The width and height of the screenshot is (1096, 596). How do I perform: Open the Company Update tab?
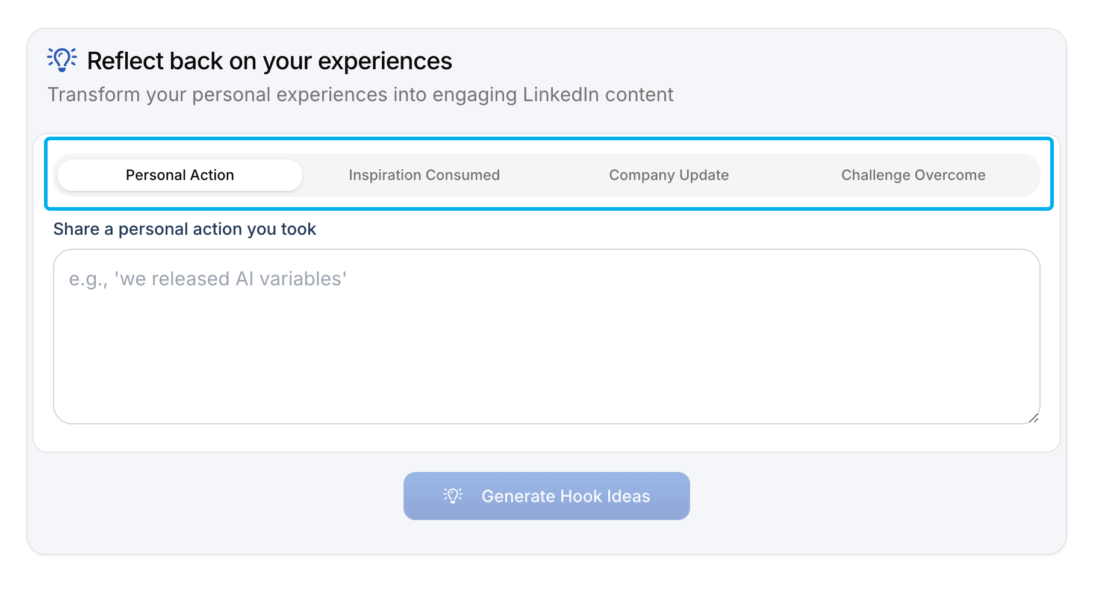(x=668, y=175)
